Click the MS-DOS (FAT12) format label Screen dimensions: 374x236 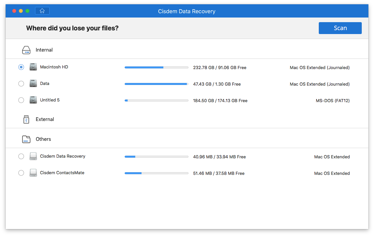333,101
